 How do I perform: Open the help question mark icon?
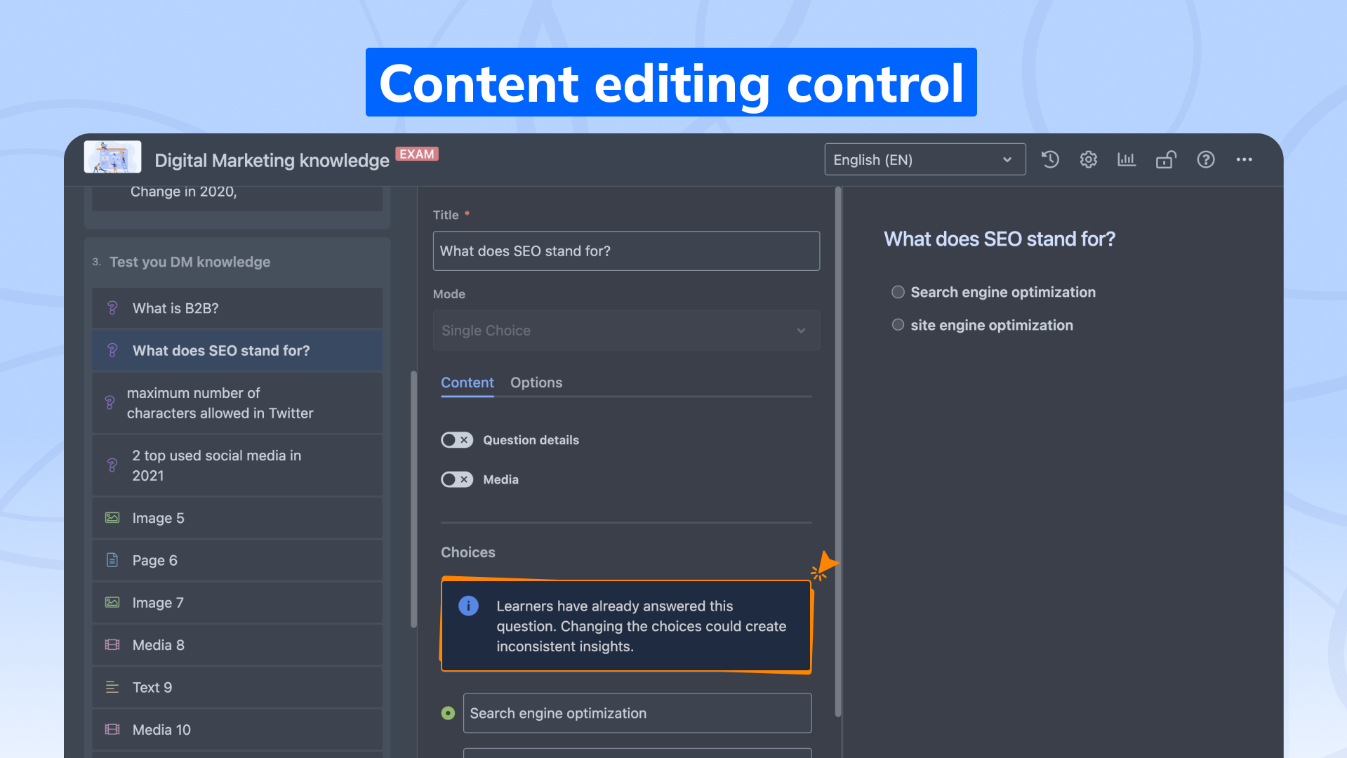tap(1205, 160)
